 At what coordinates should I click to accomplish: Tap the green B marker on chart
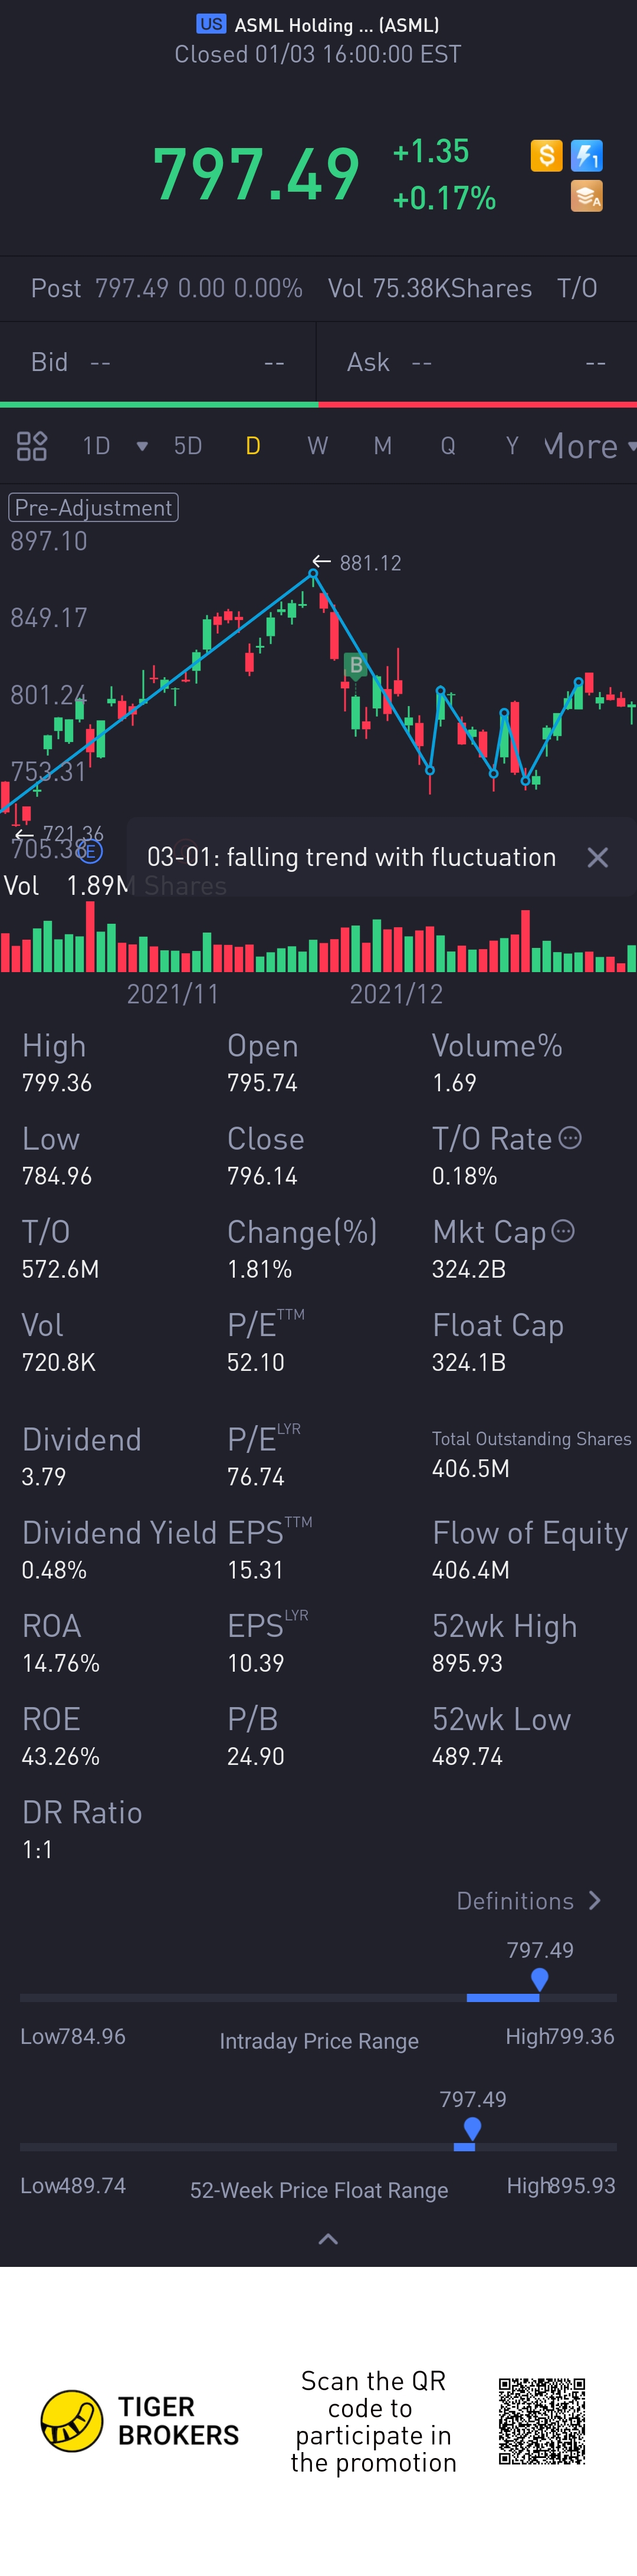click(x=356, y=665)
